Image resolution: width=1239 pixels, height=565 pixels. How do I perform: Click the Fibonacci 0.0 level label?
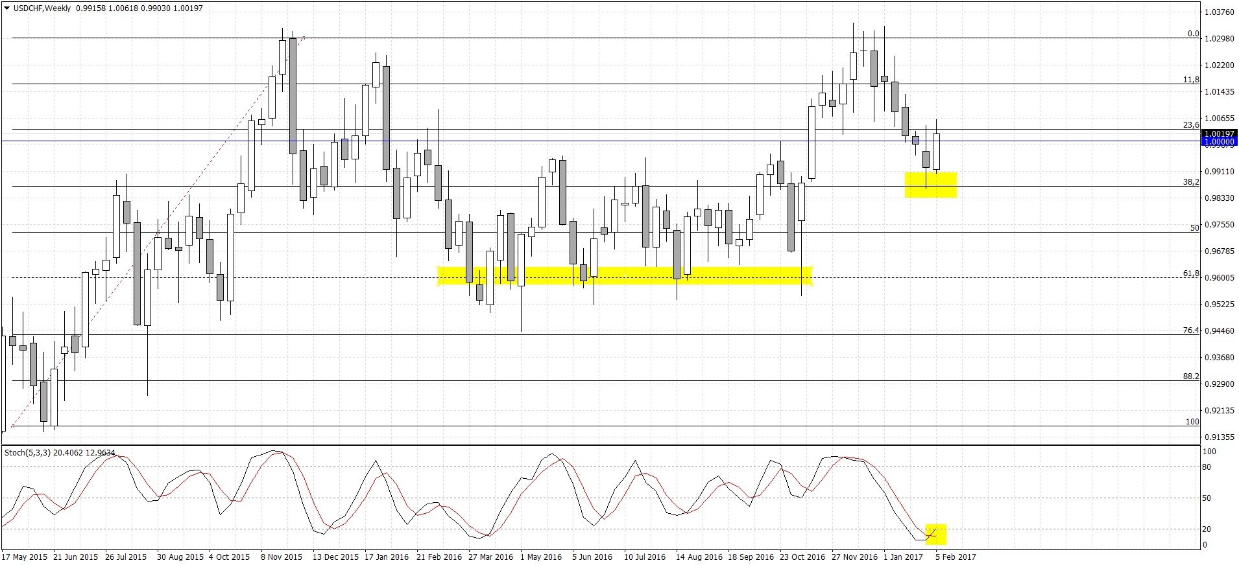coord(1193,34)
